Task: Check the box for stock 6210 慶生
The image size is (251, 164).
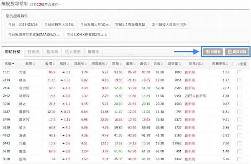Action: [x=239, y=151]
